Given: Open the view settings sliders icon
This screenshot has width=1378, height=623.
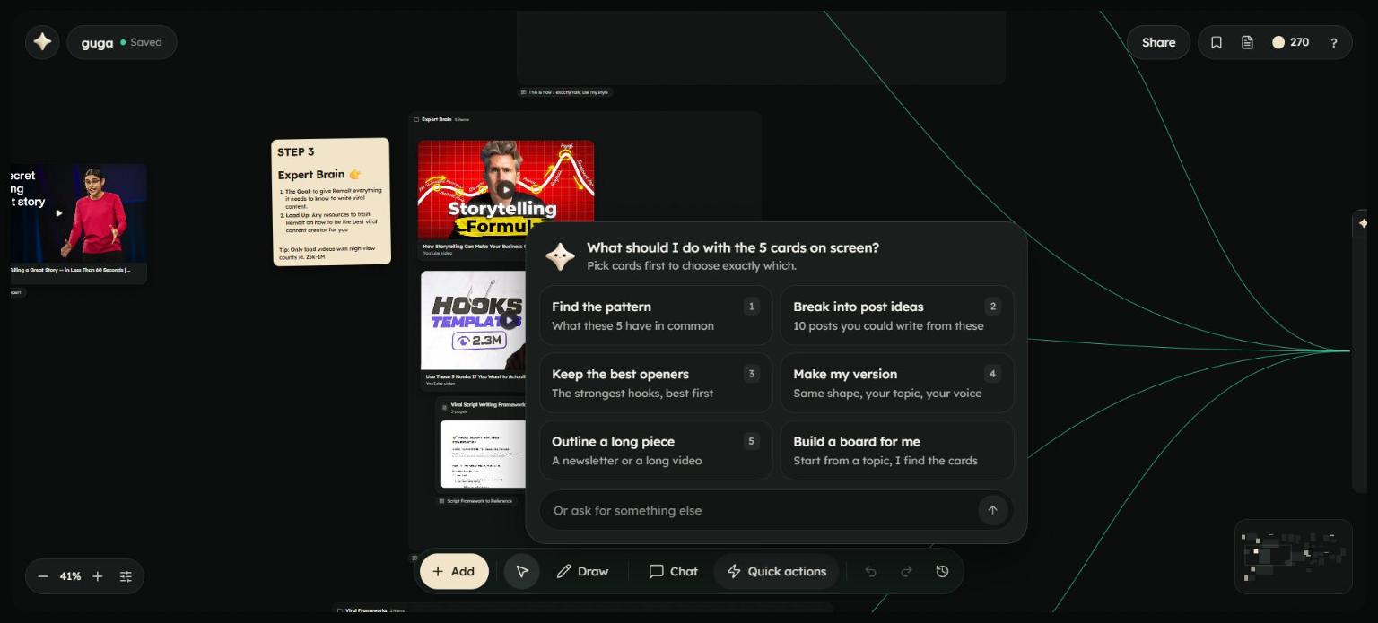Looking at the screenshot, I should click(x=126, y=576).
